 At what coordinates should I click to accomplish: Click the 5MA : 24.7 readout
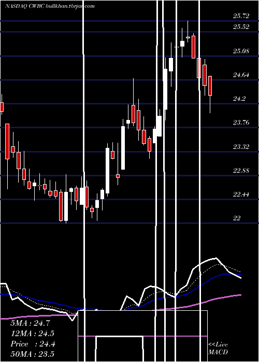coord(30,323)
